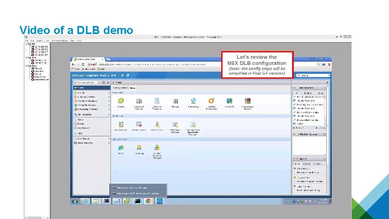Open the Session menu

click(40, 41)
